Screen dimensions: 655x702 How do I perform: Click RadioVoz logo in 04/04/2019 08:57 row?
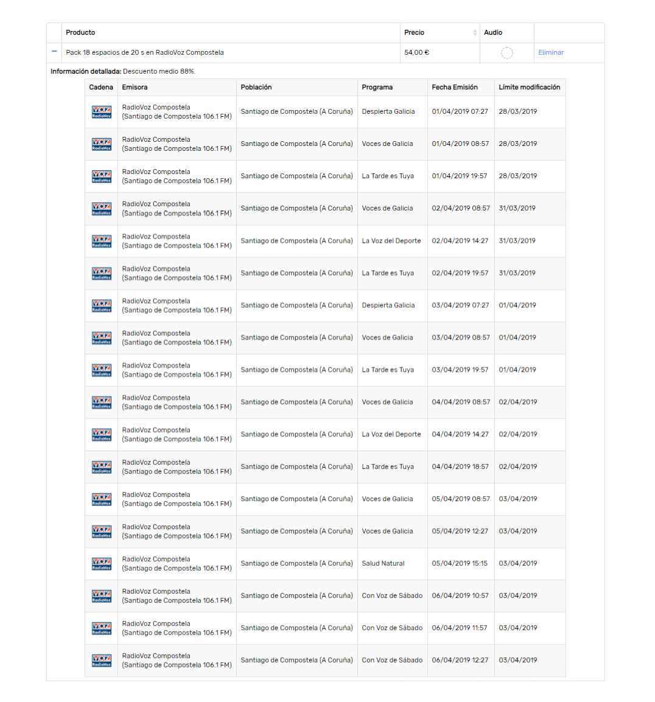pos(101,403)
